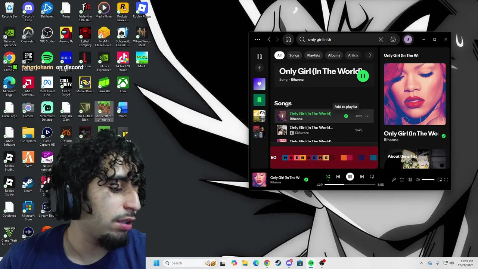Adjust the Spotify volume slider
This screenshot has height=269, width=478.
(x=428, y=180)
